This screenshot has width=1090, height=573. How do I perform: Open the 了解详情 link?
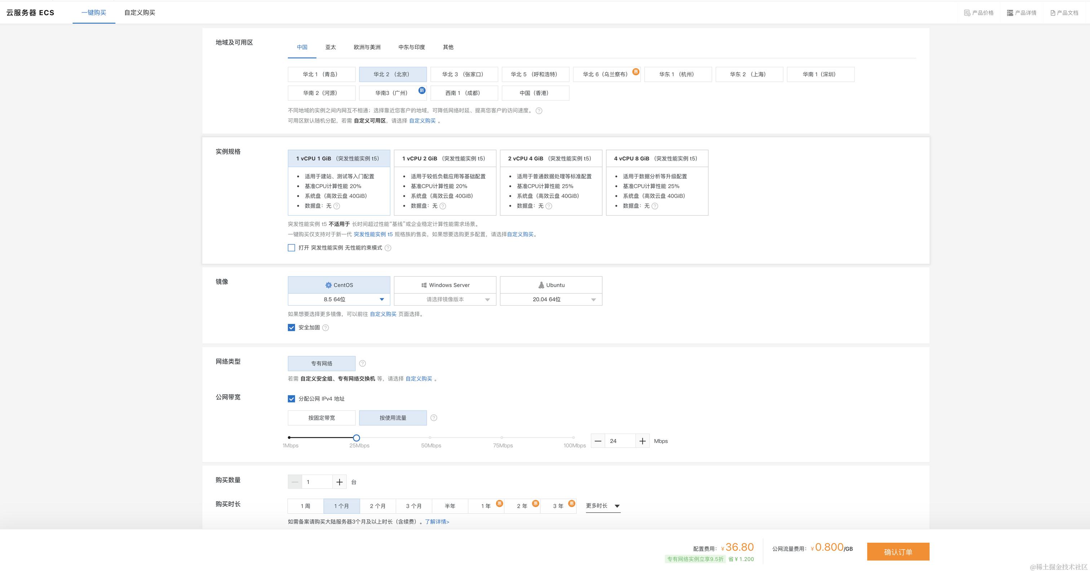437,522
